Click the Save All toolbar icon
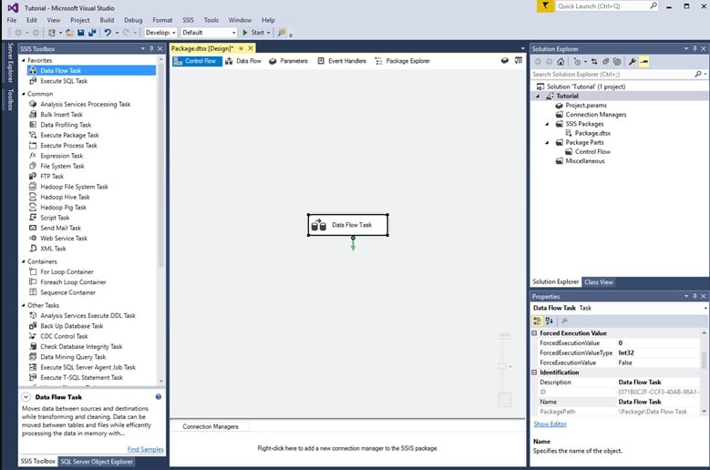 point(92,33)
